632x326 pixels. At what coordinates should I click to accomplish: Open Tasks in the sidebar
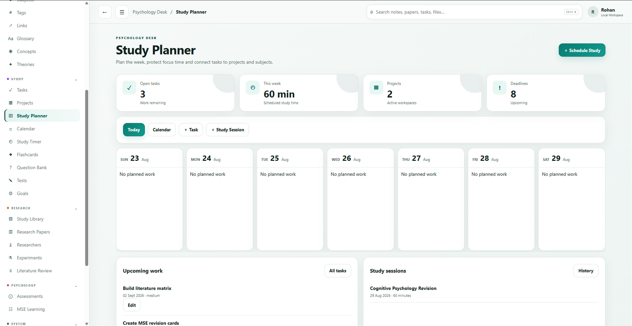(42, 90)
